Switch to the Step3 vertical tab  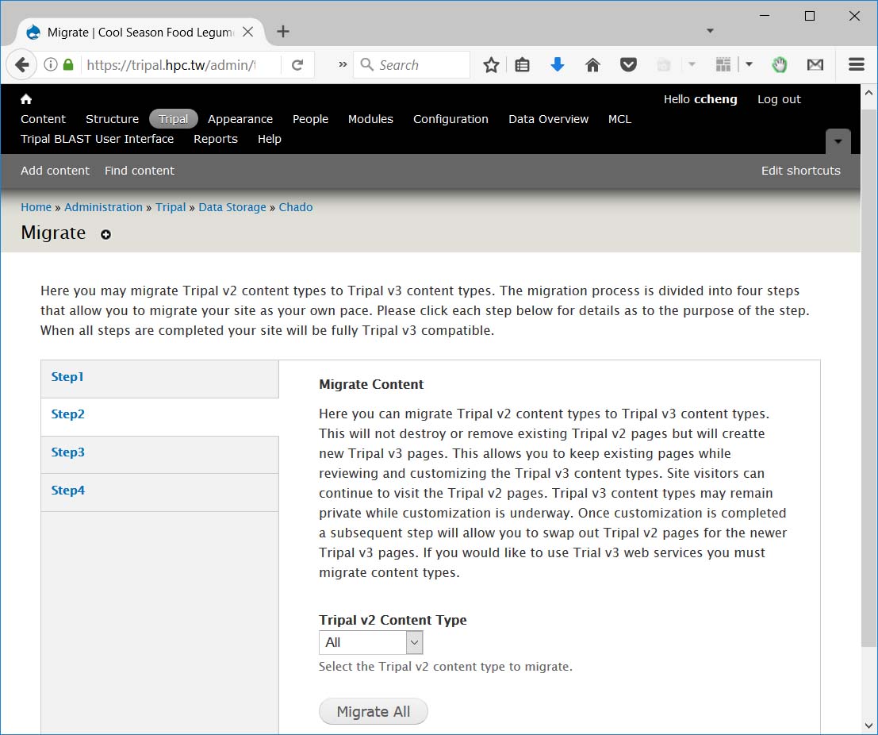click(x=68, y=452)
